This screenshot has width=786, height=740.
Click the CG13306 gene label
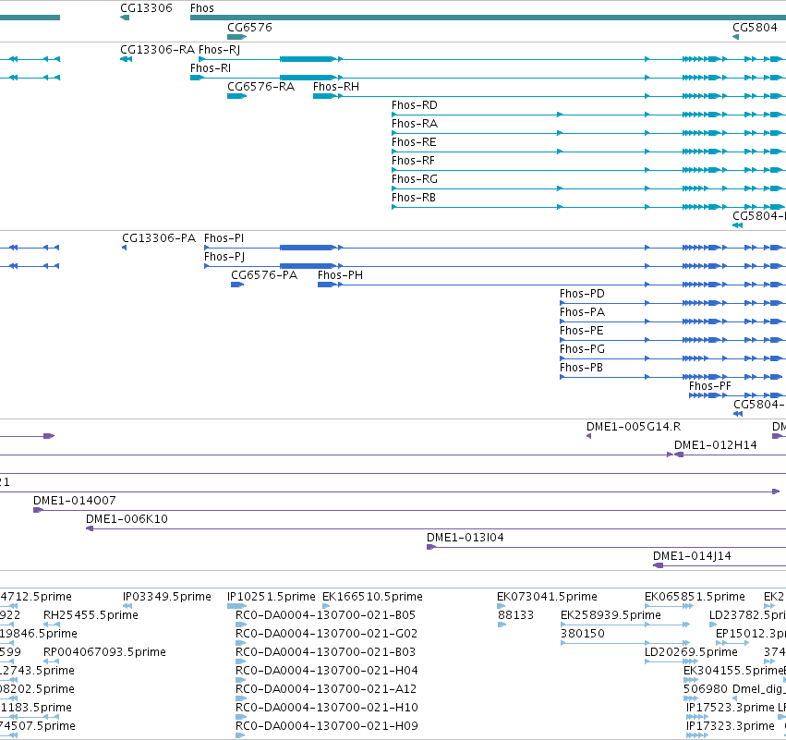(146, 8)
